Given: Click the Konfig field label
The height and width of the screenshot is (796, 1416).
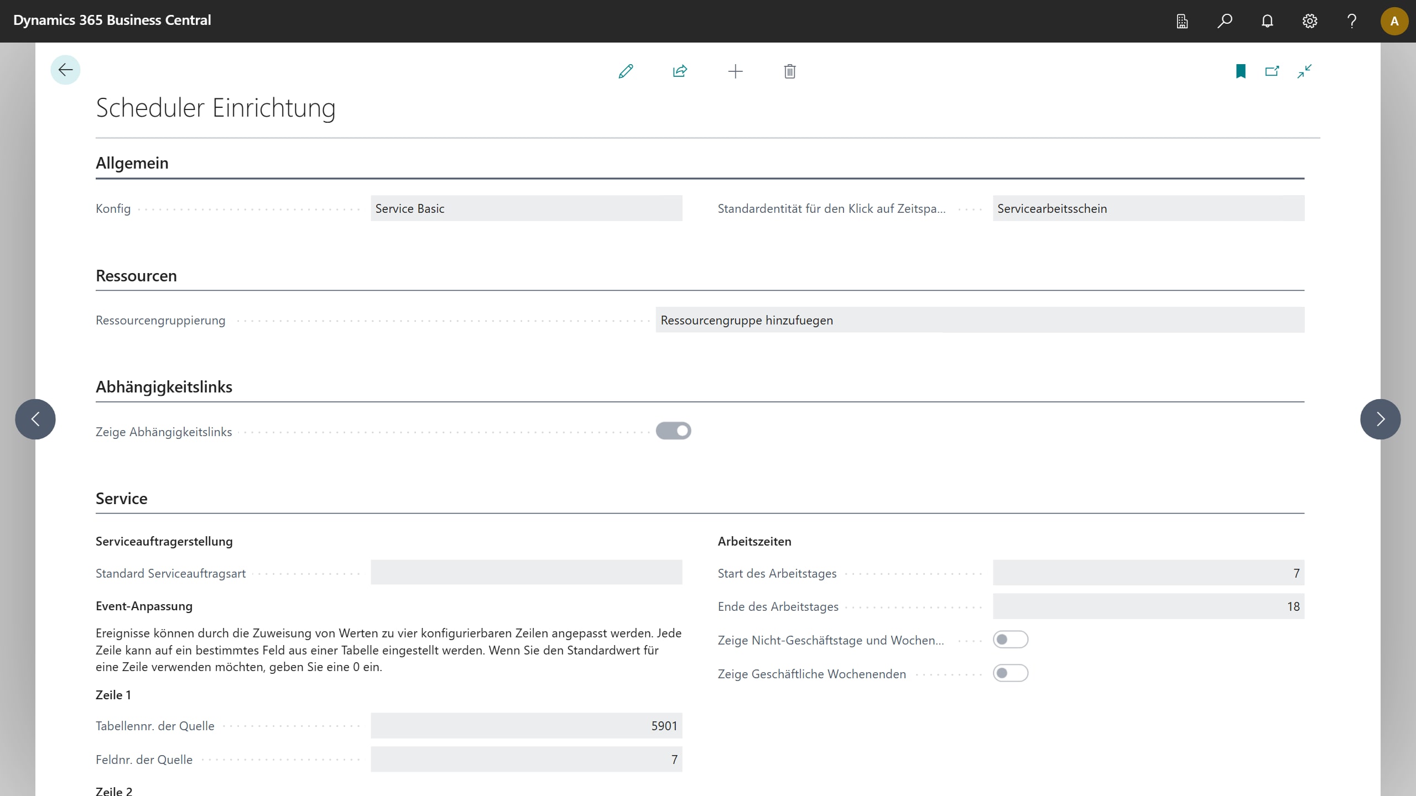Looking at the screenshot, I should 113,208.
